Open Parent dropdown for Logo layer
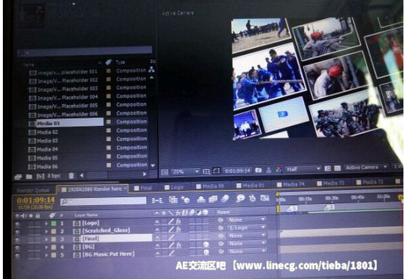This screenshot has height=279, width=407. pos(247,220)
